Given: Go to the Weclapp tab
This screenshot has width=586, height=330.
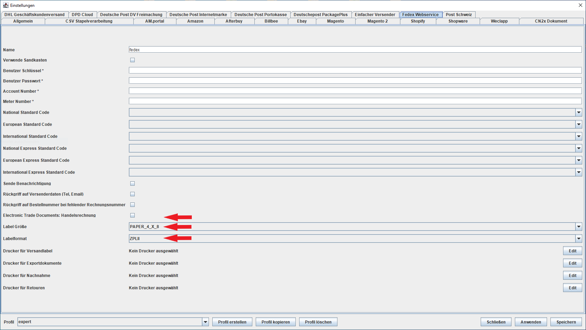Looking at the screenshot, I should coord(499,21).
